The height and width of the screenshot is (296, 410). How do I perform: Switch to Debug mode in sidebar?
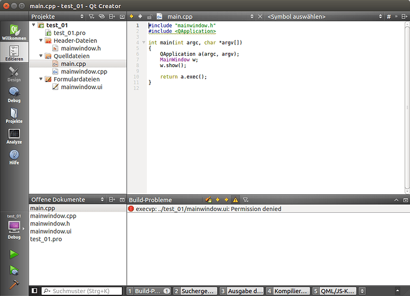point(14,95)
